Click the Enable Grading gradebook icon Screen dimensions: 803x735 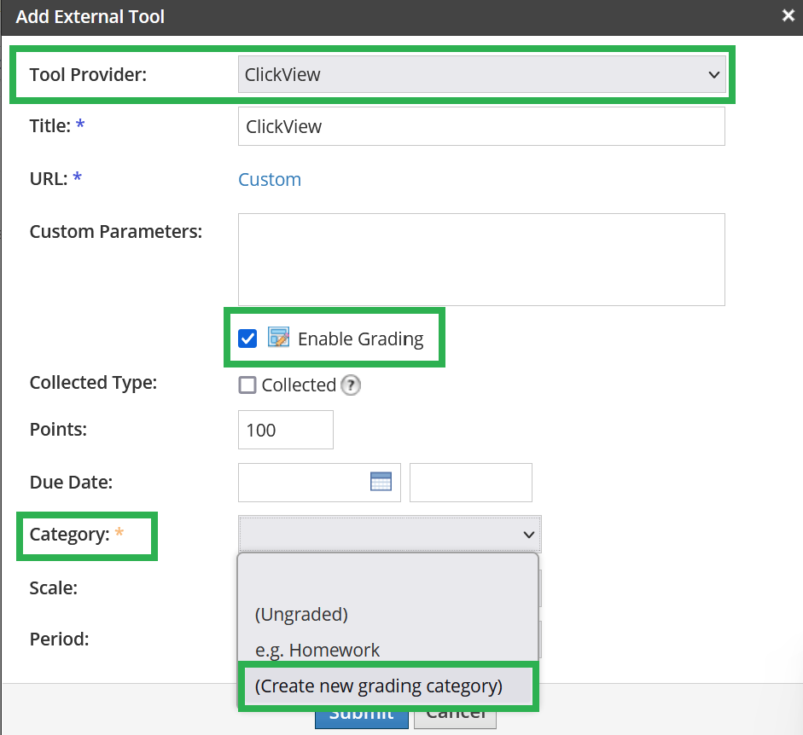tap(278, 338)
